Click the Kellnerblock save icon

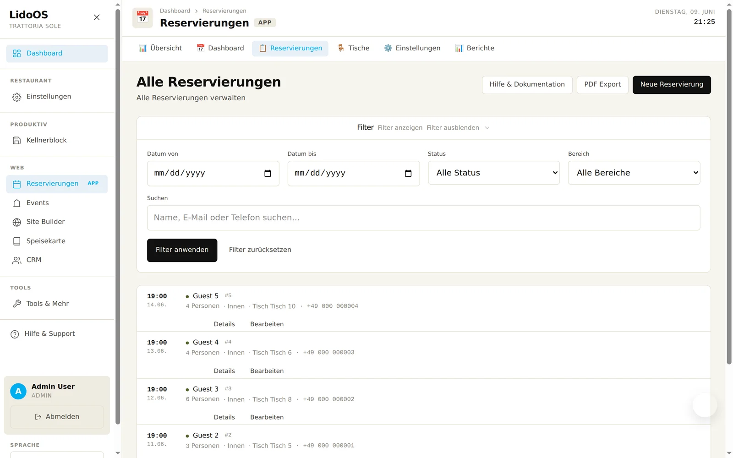coord(17,141)
